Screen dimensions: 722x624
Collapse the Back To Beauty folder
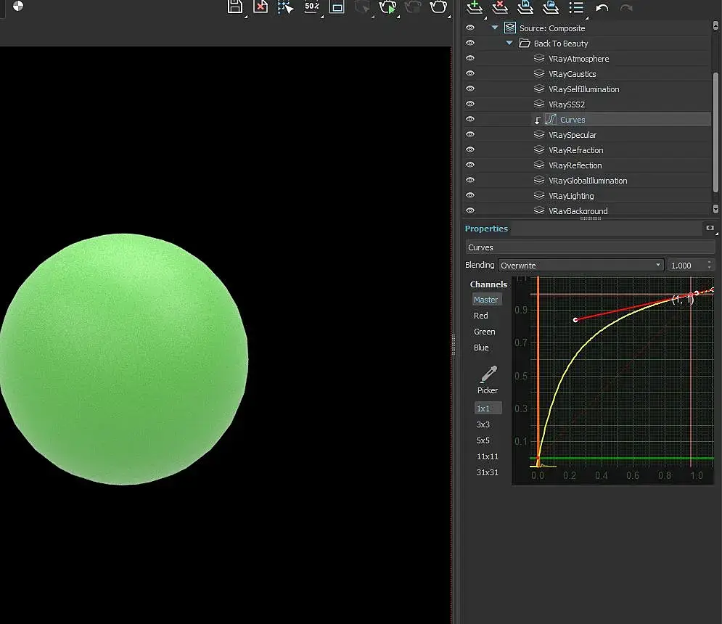(510, 44)
